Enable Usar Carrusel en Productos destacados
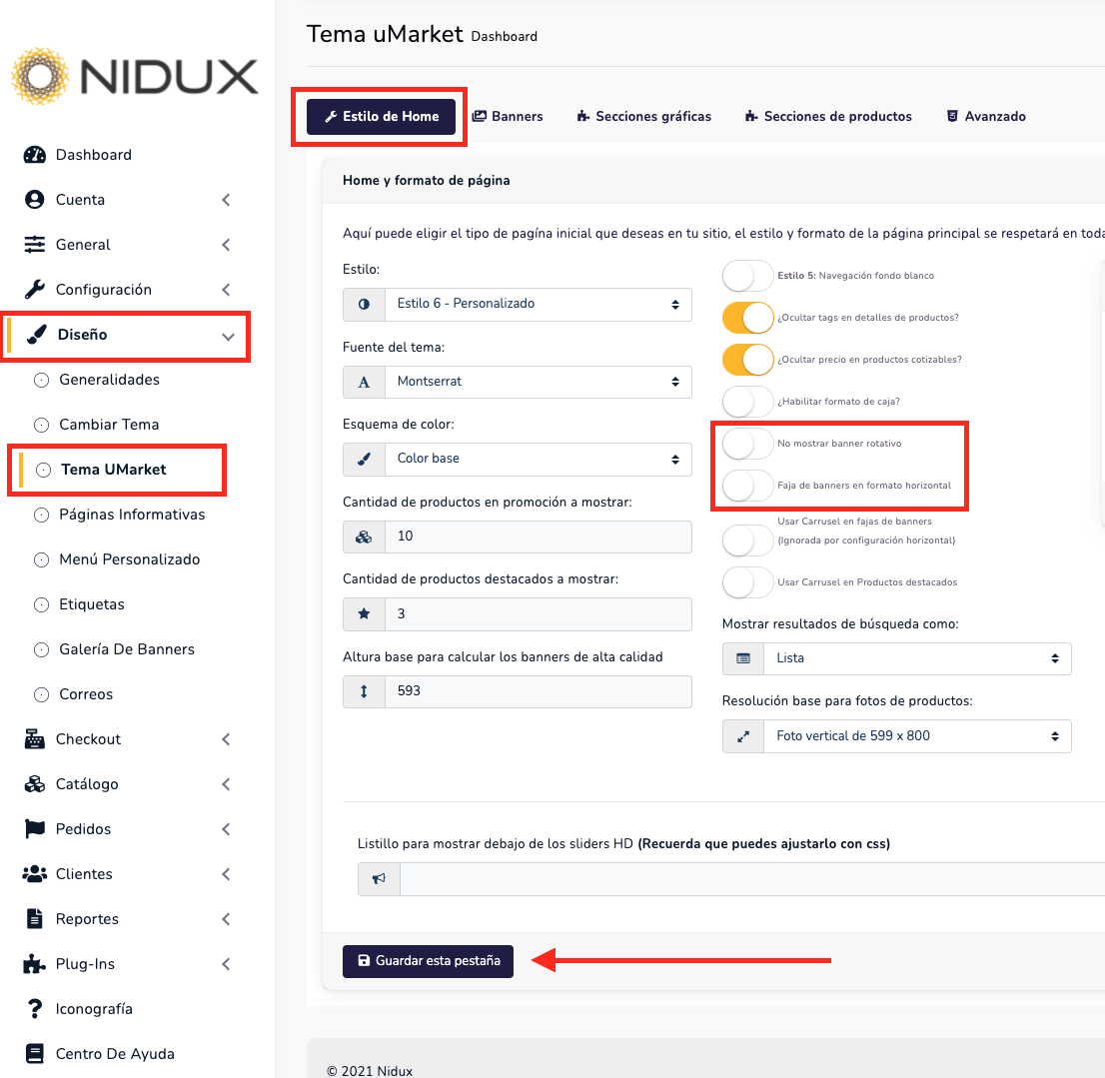 pos(747,582)
